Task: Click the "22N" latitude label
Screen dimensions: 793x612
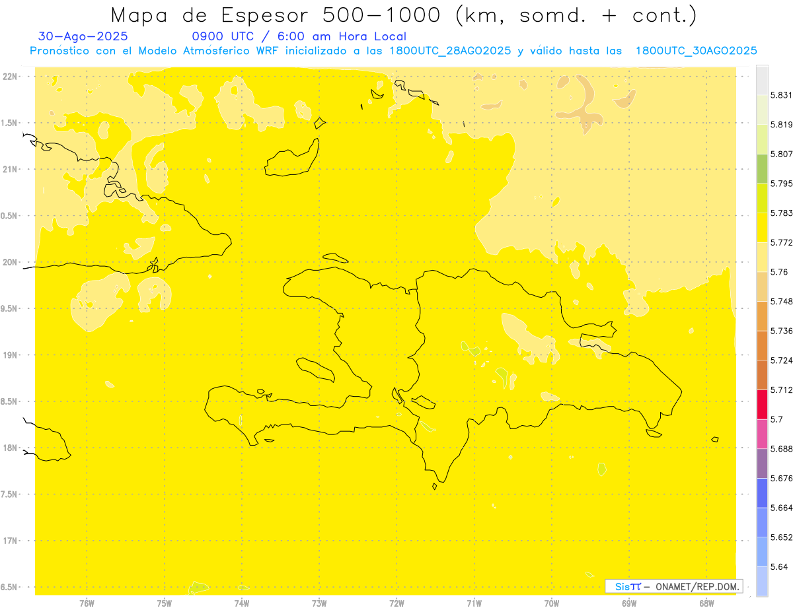Action: pyautogui.click(x=9, y=77)
